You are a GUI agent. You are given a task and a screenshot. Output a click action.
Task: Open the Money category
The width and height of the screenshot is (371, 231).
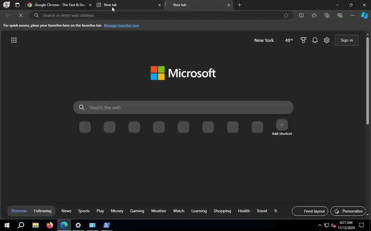(x=117, y=211)
